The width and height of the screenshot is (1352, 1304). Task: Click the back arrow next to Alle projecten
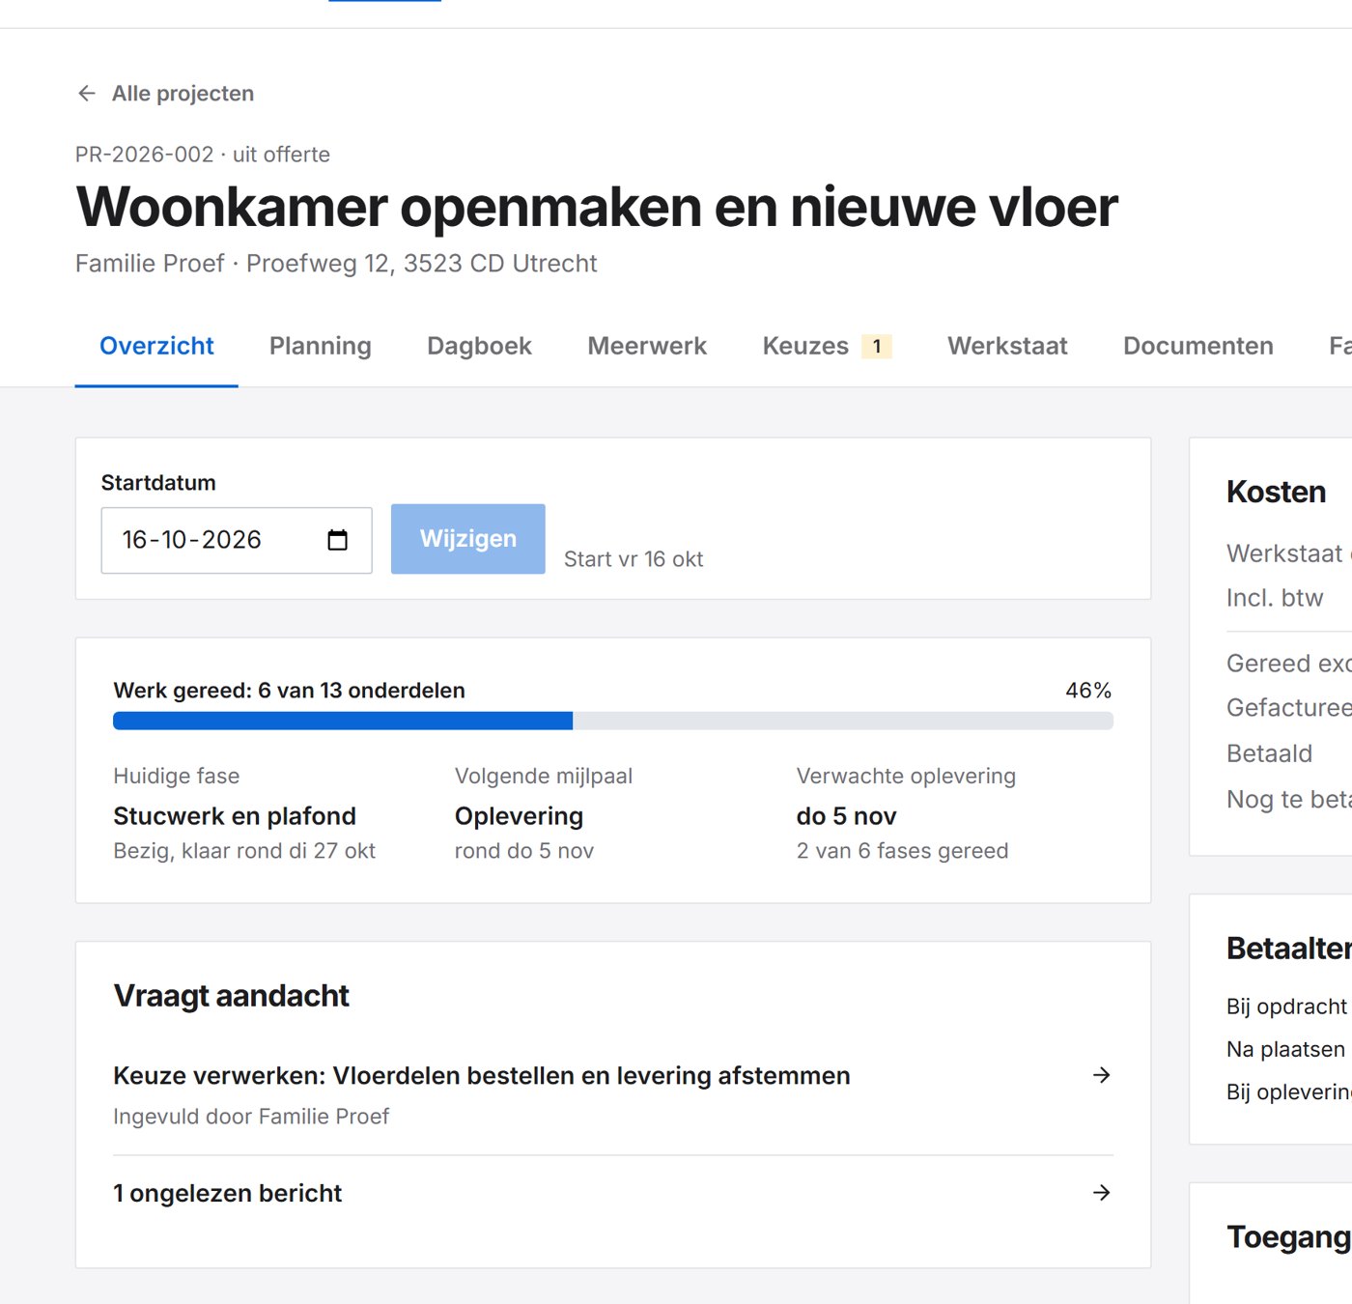click(87, 94)
